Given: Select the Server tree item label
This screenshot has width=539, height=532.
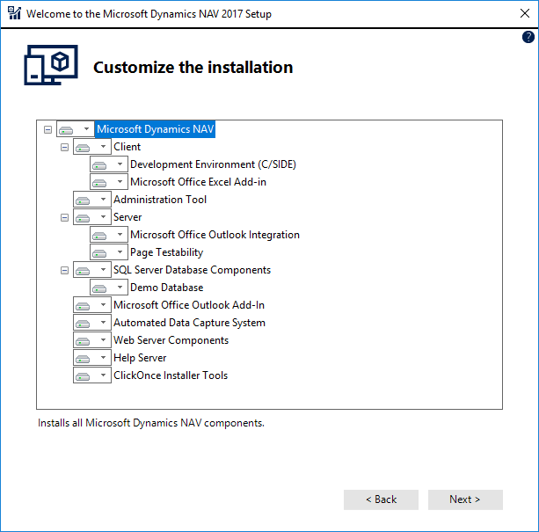Looking at the screenshot, I should pyautogui.click(x=127, y=217).
